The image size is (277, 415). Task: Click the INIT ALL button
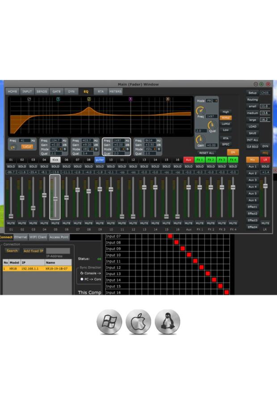252,140
